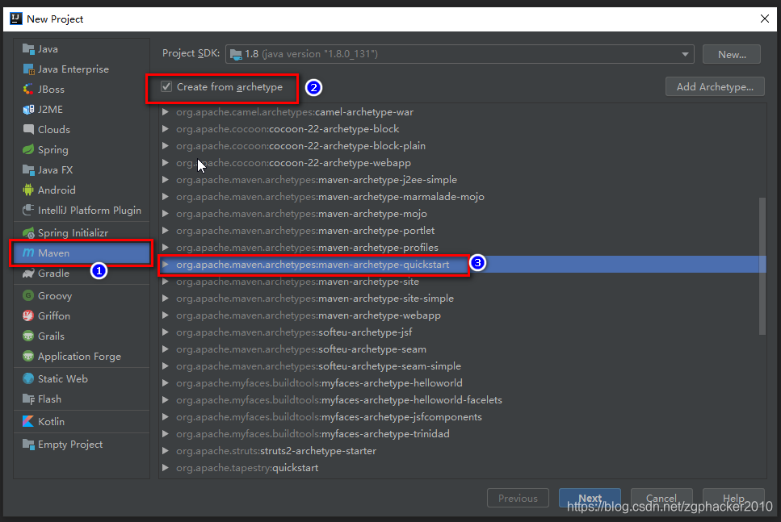
Task: Click the Spring Initializr icon
Action: pos(28,233)
